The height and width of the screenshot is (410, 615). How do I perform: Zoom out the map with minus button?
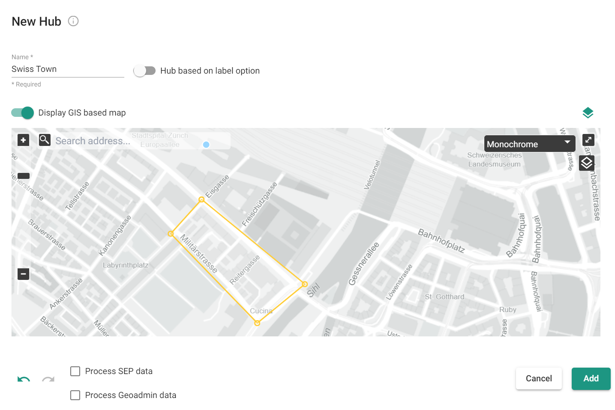click(24, 274)
